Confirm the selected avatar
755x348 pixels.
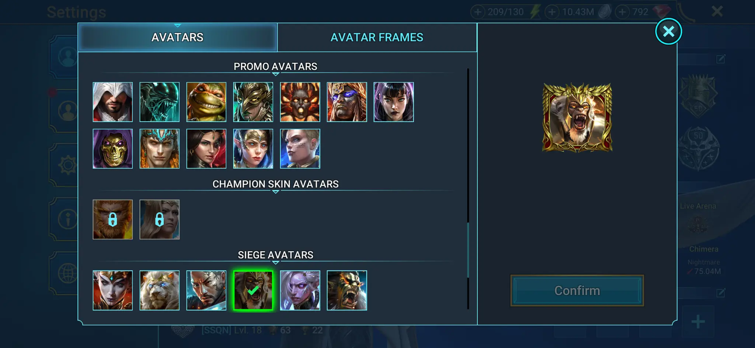pyautogui.click(x=577, y=290)
